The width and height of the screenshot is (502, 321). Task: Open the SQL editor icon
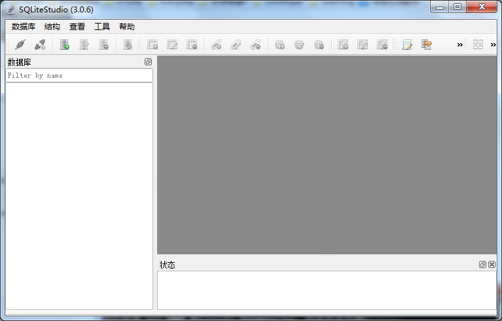[x=407, y=44]
